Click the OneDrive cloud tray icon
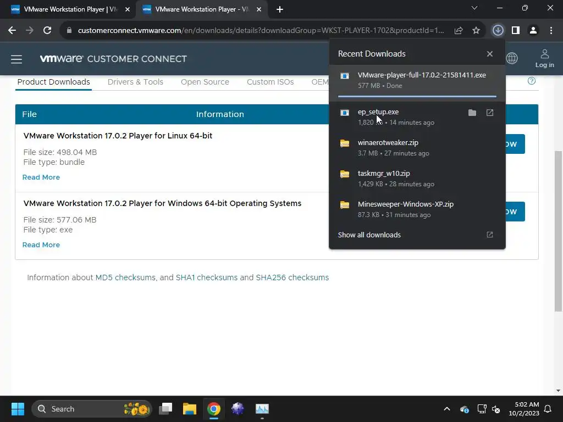Image resolution: width=563 pixels, height=422 pixels. tap(464, 409)
